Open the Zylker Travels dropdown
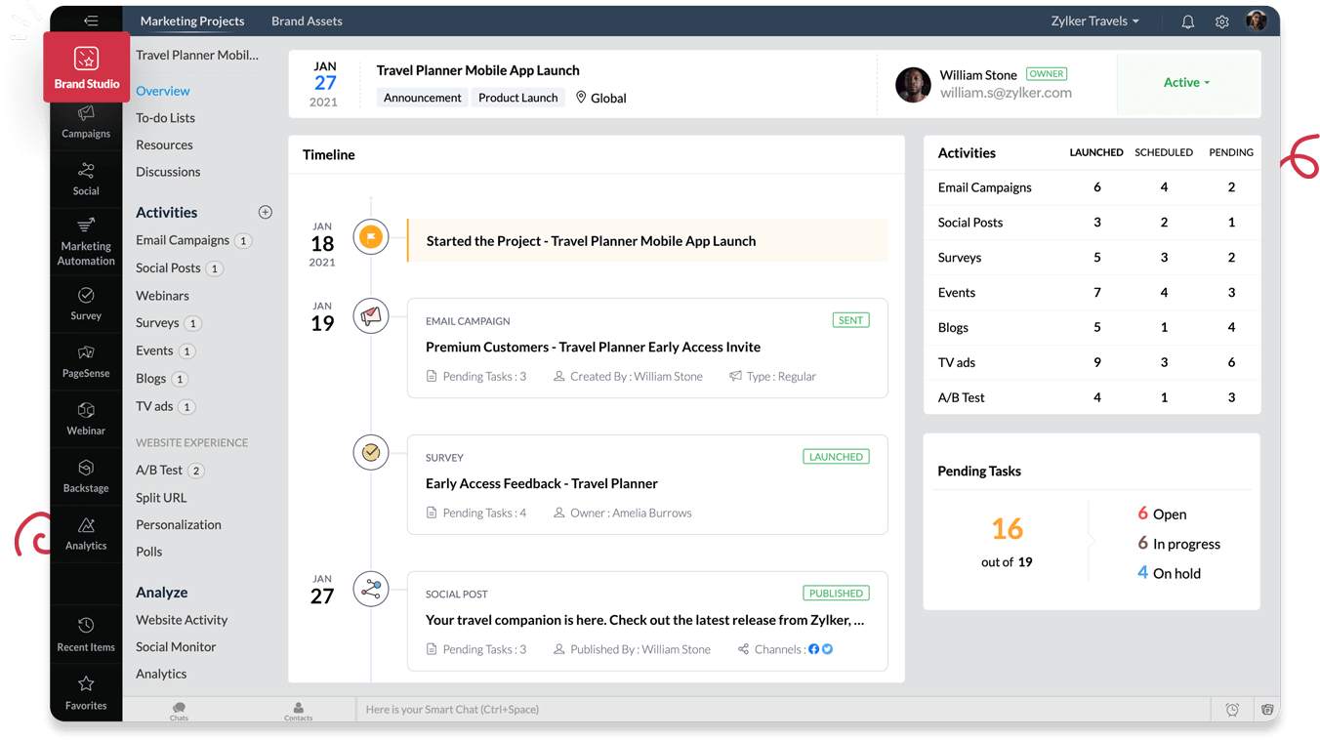Image resolution: width=1320 pixels, height=740 pixels. pyautogui.click(x=1094, y=21)
